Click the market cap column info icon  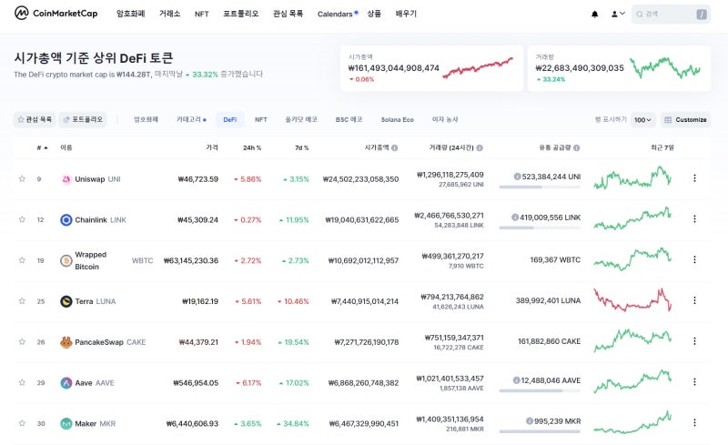(x=395, y=147)
